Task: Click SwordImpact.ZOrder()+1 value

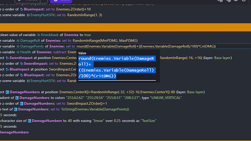Action: [87, 104]
